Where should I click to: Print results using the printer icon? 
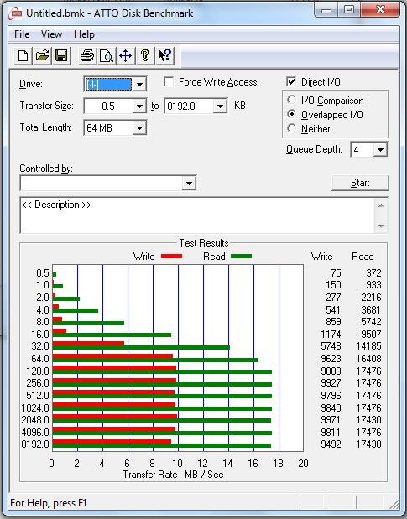[x=87, y=55]
